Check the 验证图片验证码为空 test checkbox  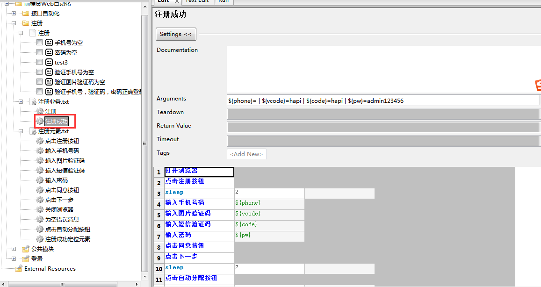(39, 81)
